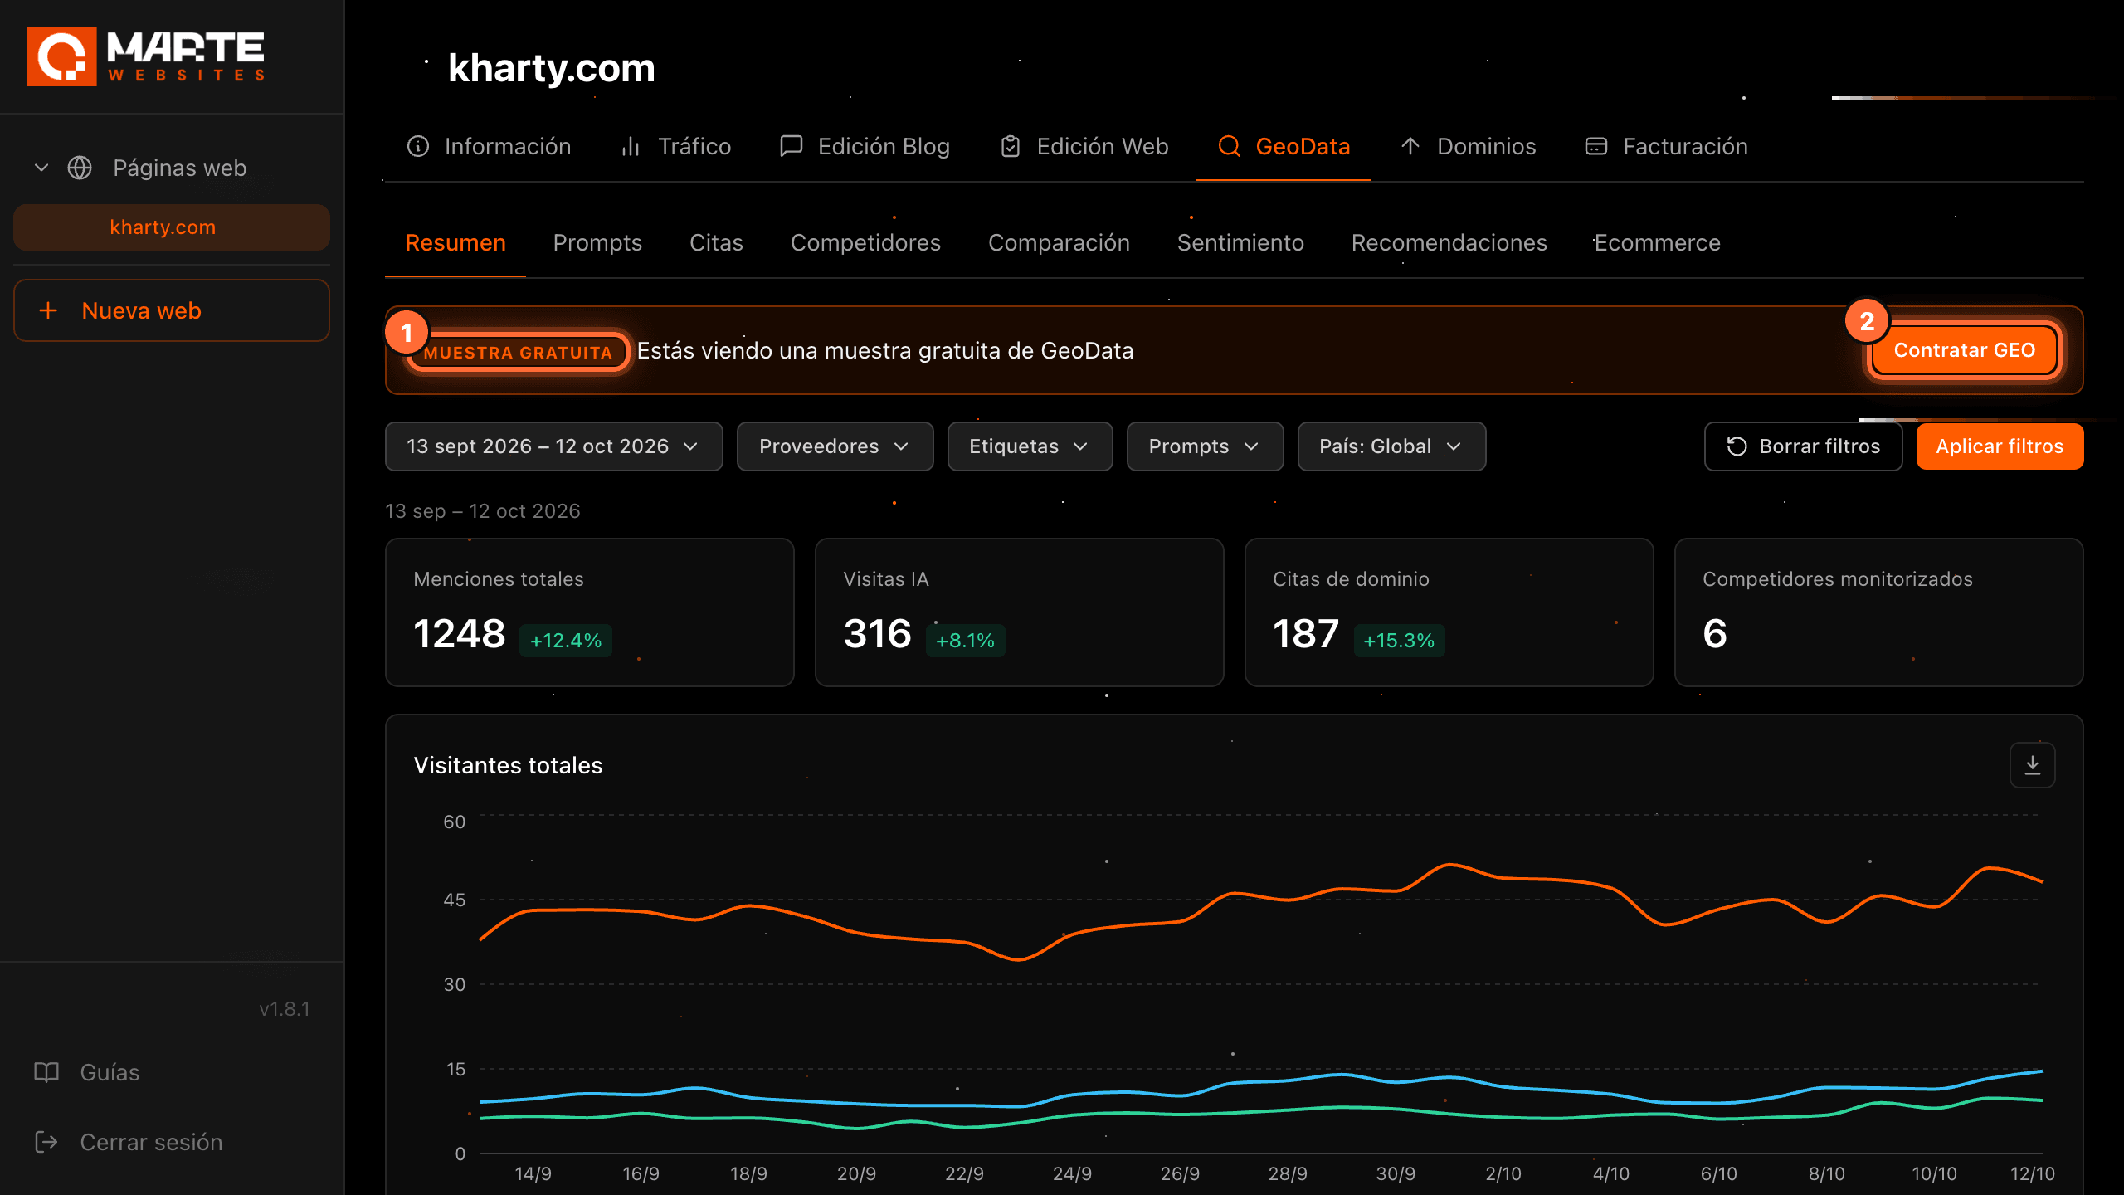Collapse the Páginas web section chevron
Screen dimensions: 2124x1195
point(41,168)
